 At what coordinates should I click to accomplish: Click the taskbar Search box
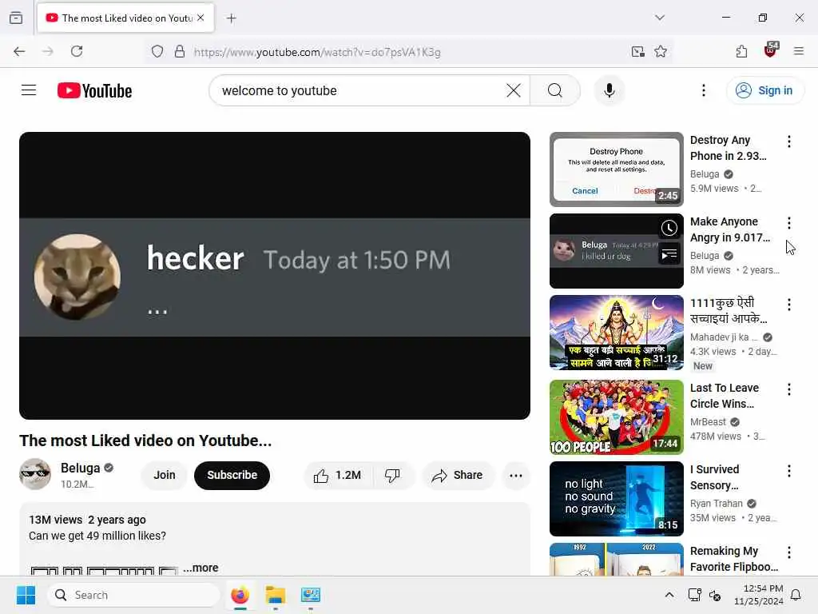(133, 595)
